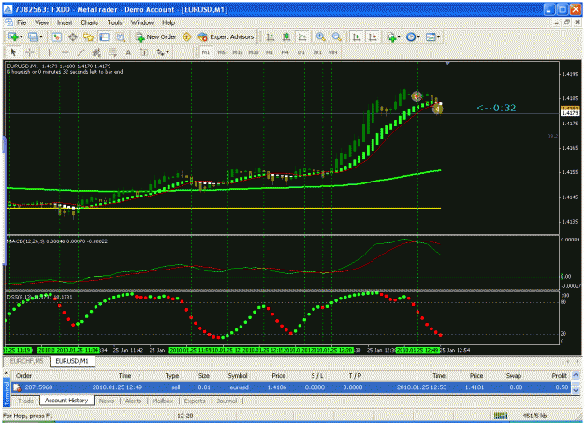The height and width of the screenshot is (423, 585).
Task: Sort by the Symbol column header
Action: [238, 376]
